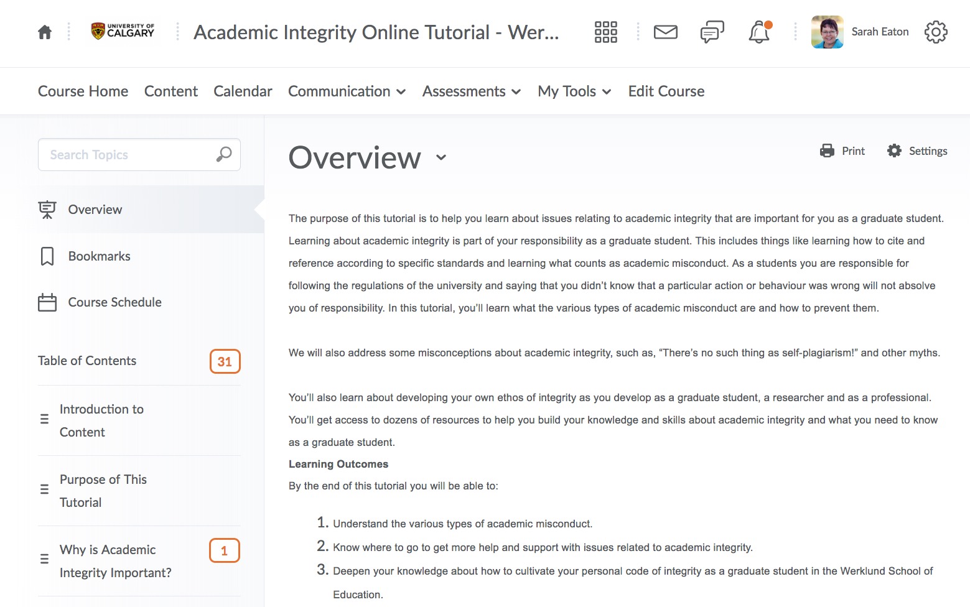Open the Settings gear next to Print
The width and height of the screenshot is (970, 607).
click(x=894, y=151)
